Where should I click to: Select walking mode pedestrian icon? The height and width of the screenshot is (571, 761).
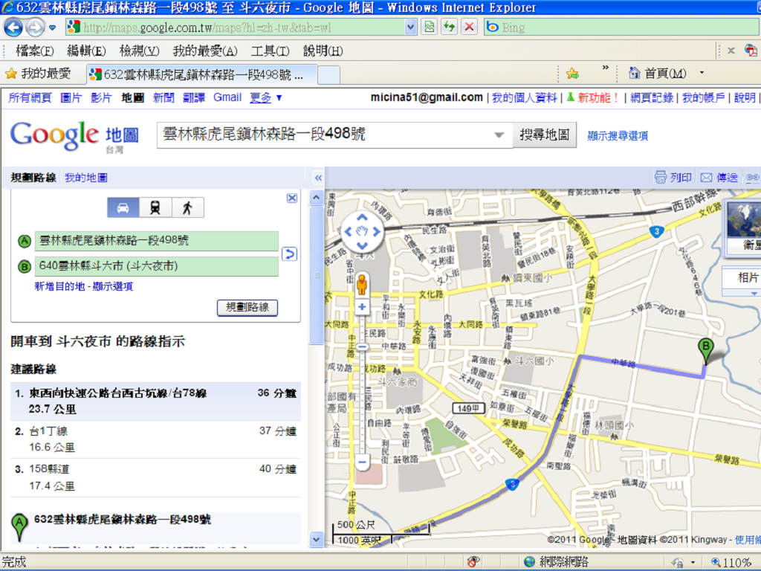[188, 208]
